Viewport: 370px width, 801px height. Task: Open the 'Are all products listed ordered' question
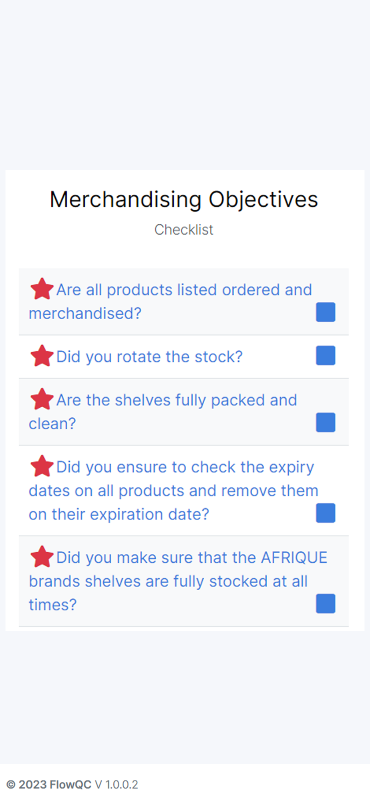[170, 302]
